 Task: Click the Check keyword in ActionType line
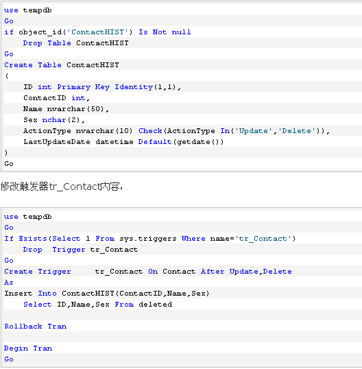point(150,131)
